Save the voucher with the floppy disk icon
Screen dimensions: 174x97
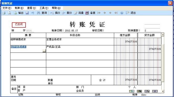[x=27, y=13]
